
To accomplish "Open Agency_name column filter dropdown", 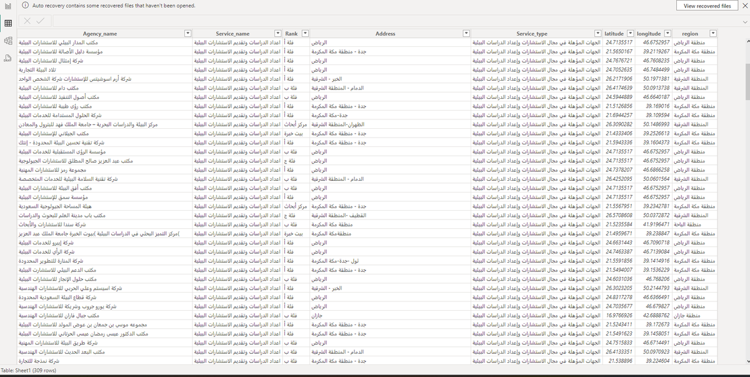I will pyautogui.click(x=188, y=33).
